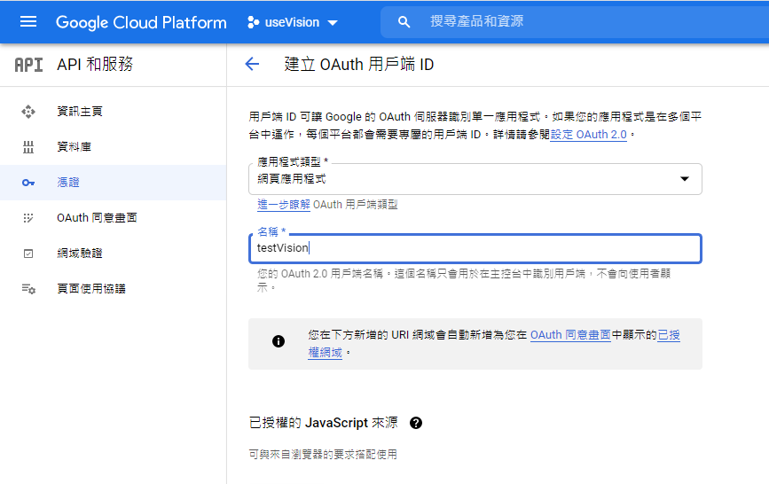The height and width of the screenshot is (484, 769).
Task: Click the search magnifier icon
Action: click(404, 22)
